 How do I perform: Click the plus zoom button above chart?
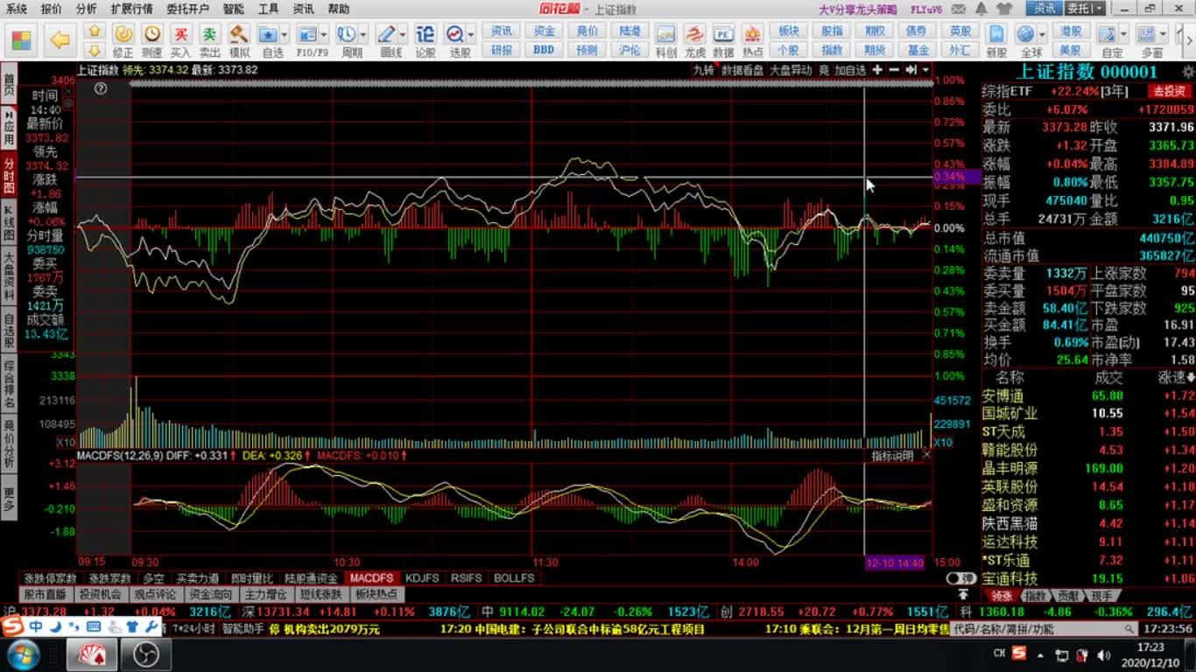[878, 70]
